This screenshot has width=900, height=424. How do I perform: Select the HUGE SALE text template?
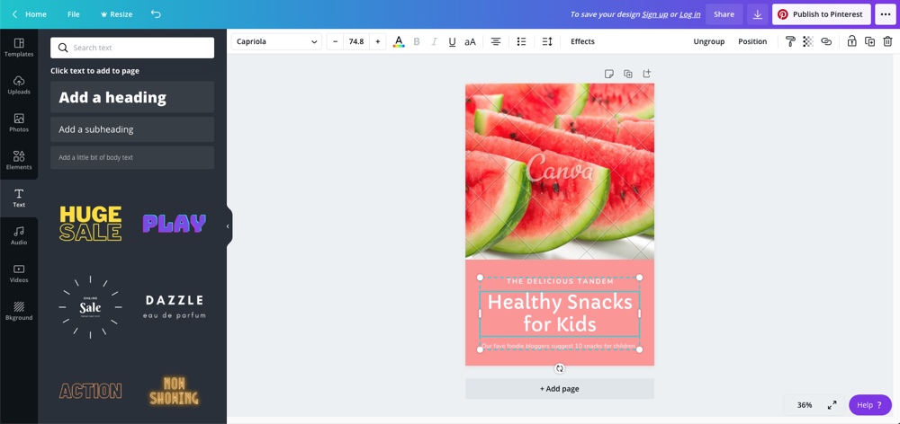[x=91, y=224]
